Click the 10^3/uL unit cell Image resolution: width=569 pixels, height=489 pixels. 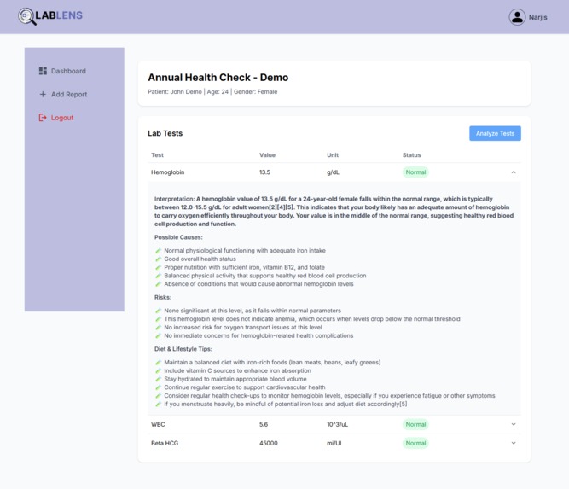pos(337,424)
